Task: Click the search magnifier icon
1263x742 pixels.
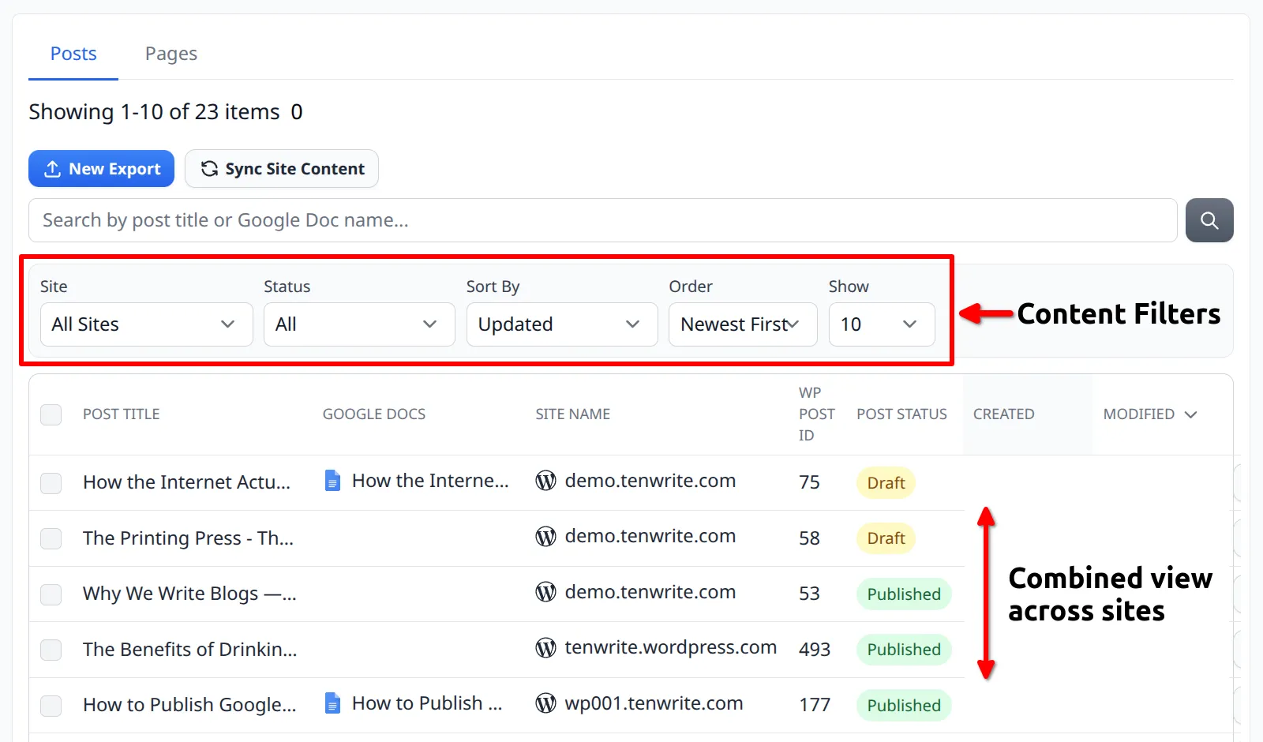Action: click(x=1209, y=220)
